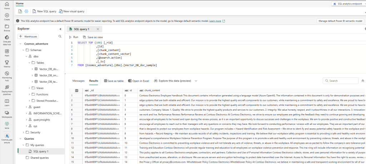The image size is (366, 164).
Task: Click the grid icon in results header
Action: (x=76, y=91)
